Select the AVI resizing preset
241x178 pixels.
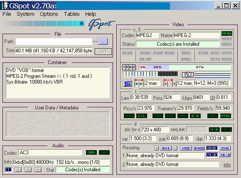coord(166,148)
